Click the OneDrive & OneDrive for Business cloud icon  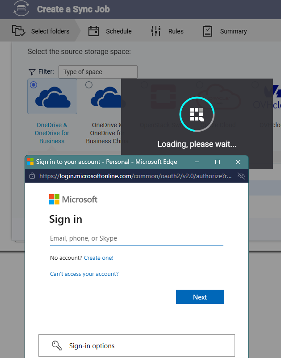coord(53,97)
